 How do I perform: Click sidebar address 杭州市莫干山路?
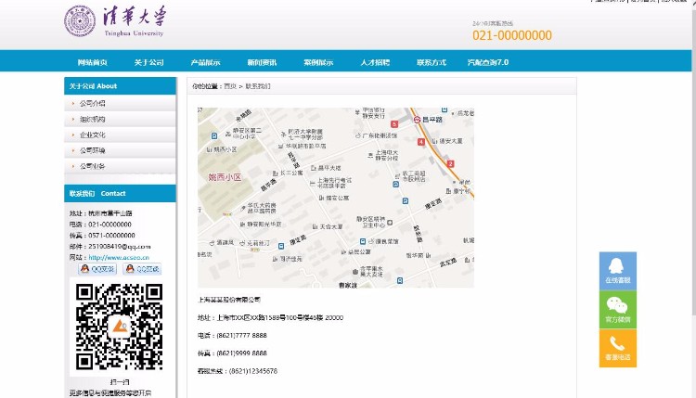pos(110,213)
